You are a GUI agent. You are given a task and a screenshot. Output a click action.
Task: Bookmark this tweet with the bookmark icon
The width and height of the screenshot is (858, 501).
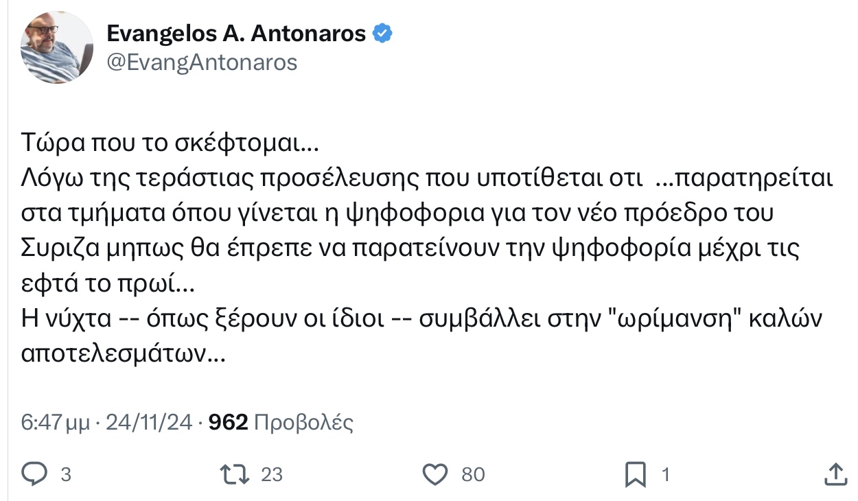click(635, 474)
